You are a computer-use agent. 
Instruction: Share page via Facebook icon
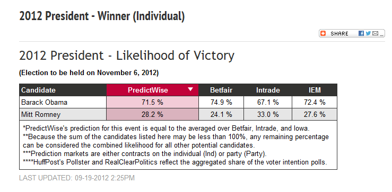[361, 33]
